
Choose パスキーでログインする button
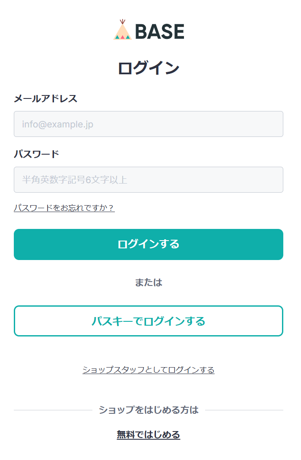pyautogui.click(x=149, y=321)
